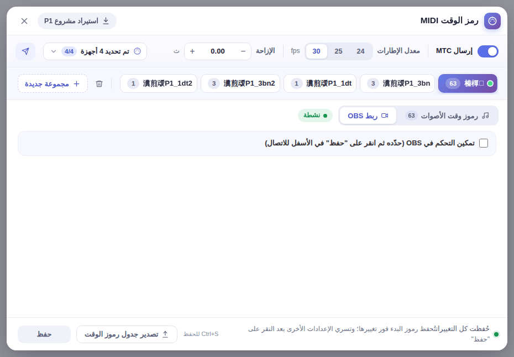Select the 24 fps frame rate
This screenshot has height=357, width=514.
pos(360,51)
